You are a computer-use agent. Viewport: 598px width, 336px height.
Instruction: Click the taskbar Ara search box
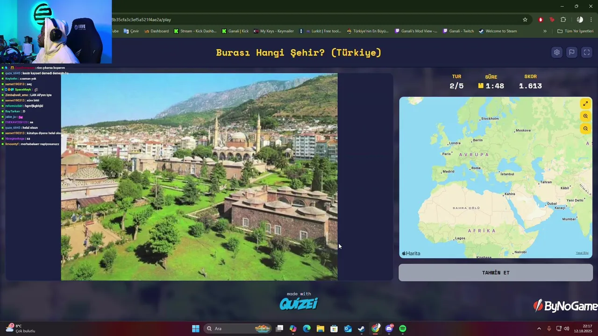point(238,329)
